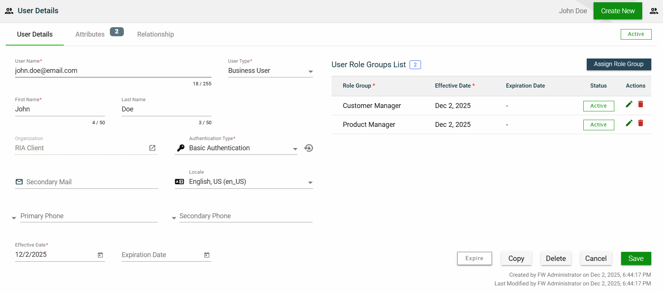Switch to the Relationship tab
The width and height of the screenshot is (663, 293).
(155, 34)
